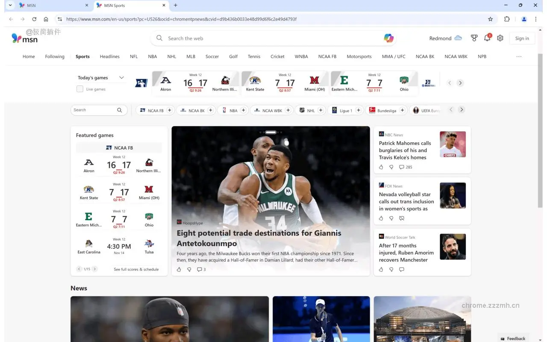The height and width of the screenshot is (342, 547).
Task: Click the Sign in button
Action: point(522,38)
